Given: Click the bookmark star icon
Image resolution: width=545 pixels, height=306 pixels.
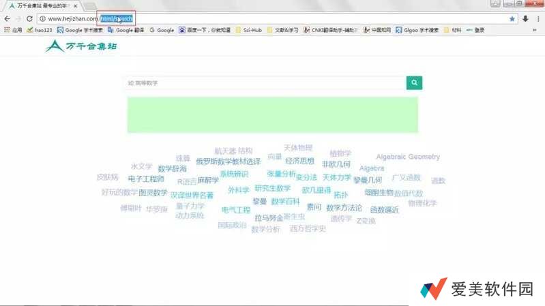Looking at the screenshot, I should 512,19.
